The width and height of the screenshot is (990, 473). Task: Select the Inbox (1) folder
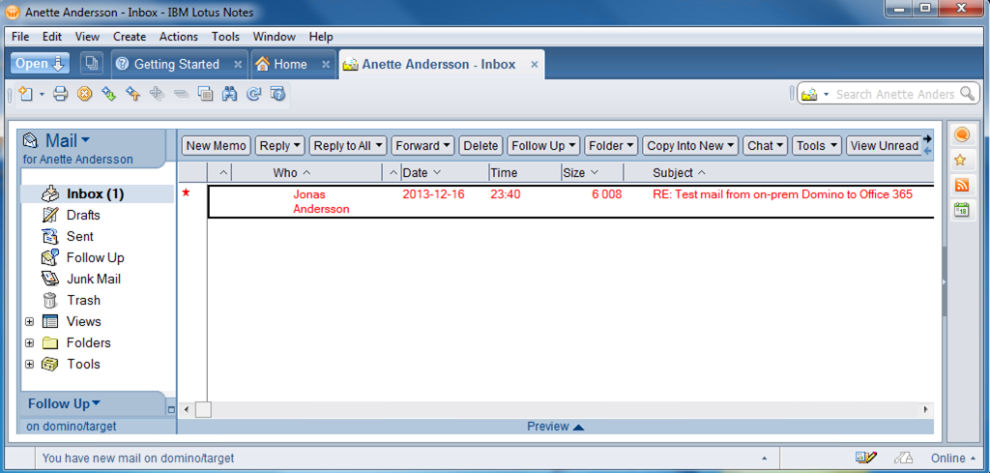pyautogui.click(x=98, y=193)
